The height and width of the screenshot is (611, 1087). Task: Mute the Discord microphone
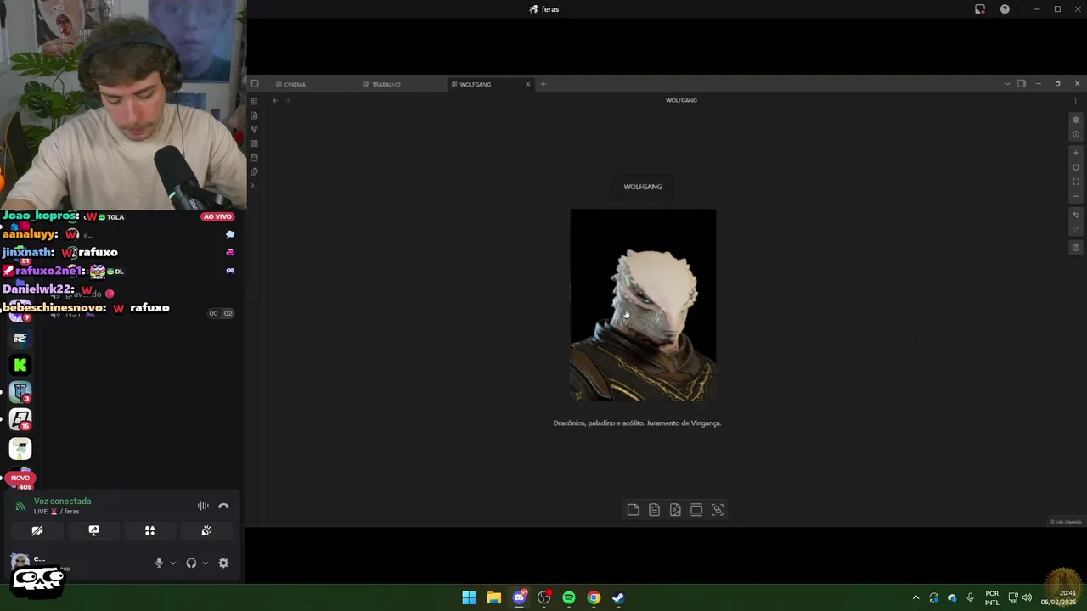[x=159, y=563]
